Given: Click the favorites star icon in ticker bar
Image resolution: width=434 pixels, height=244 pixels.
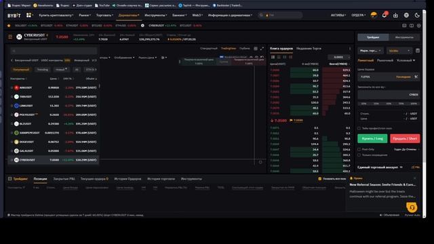Looking at the screenshot, I should point(9,26).
